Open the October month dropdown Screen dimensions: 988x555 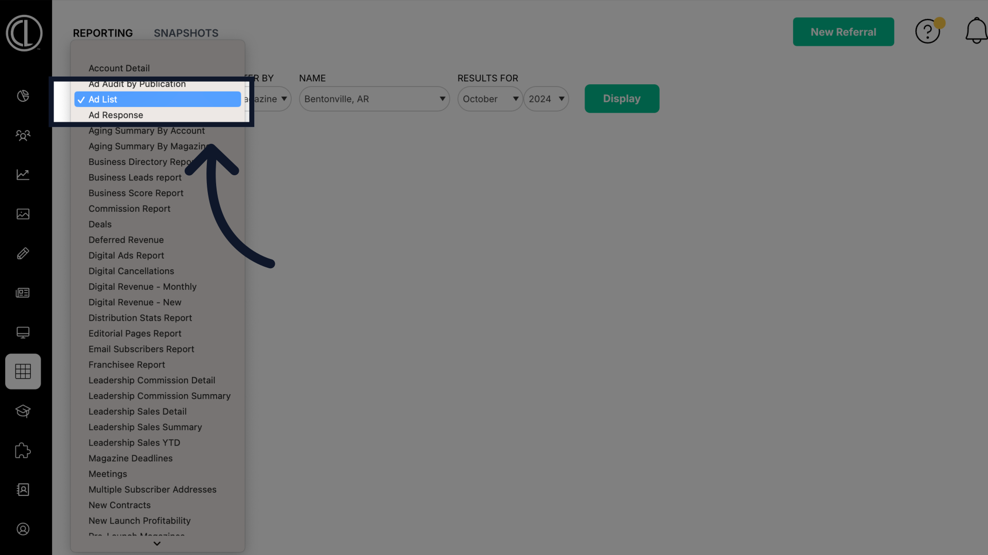coord(490,99)
